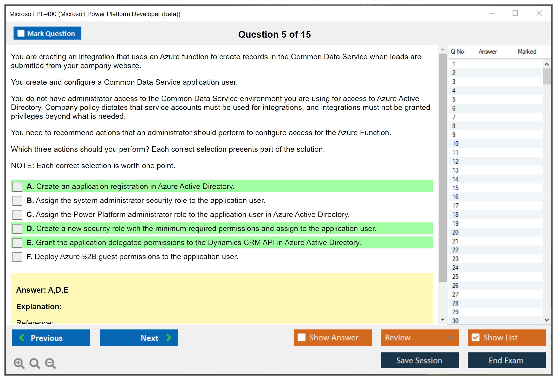559x382 pixels.
Task: Click the zoom out magnifier icon
Action: point(50,363)
